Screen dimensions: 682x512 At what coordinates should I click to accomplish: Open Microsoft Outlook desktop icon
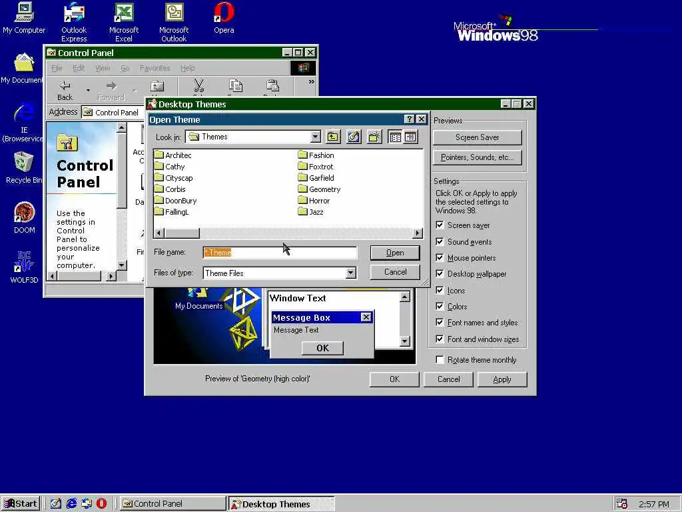[174, 22]
